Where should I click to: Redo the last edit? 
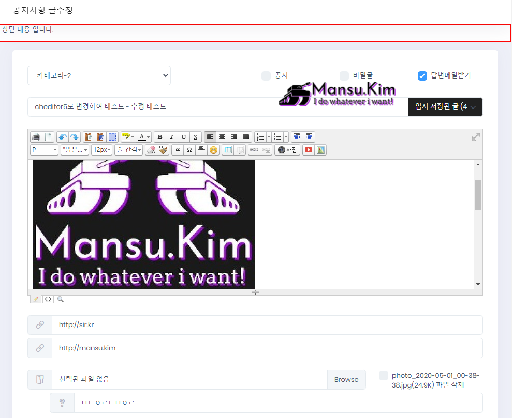click(x=75, y=137)
